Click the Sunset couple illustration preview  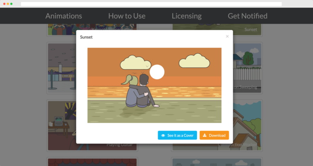[154, 85]
